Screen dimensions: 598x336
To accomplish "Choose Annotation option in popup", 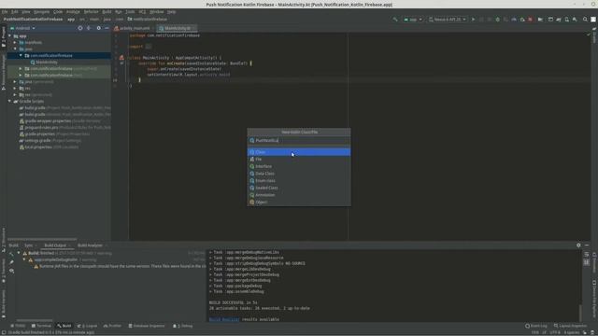I will tap(299, 195).
